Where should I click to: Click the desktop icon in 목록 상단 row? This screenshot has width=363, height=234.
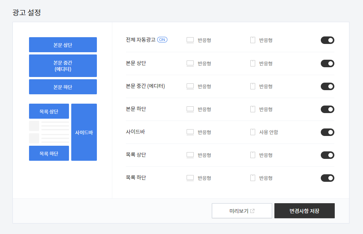[190, 155]
